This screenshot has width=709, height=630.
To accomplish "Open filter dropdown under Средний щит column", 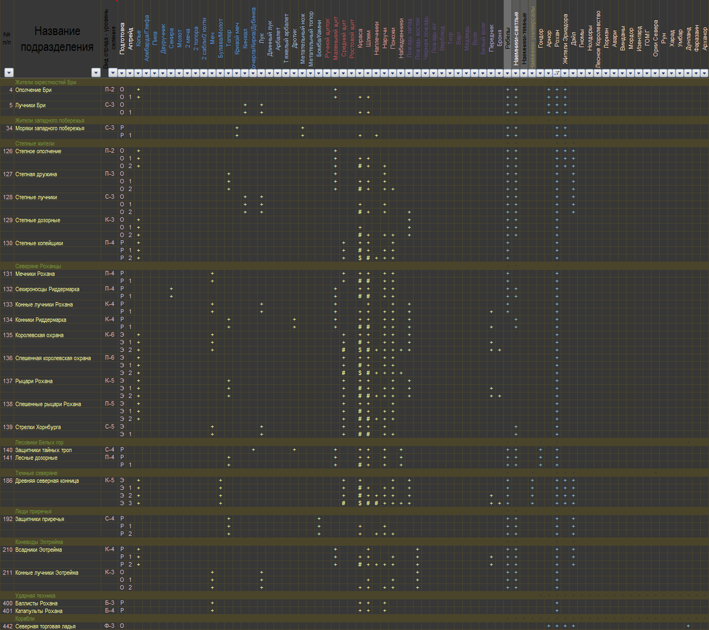I will tap(343, 73).
